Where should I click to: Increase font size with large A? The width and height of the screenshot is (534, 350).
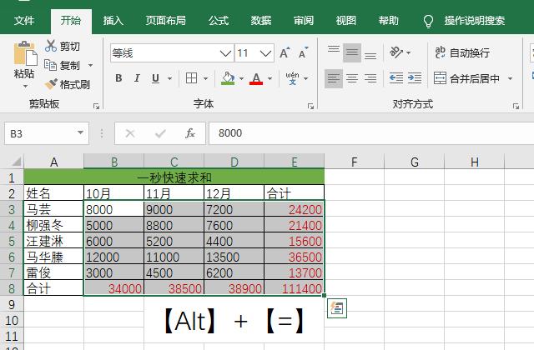285,52
